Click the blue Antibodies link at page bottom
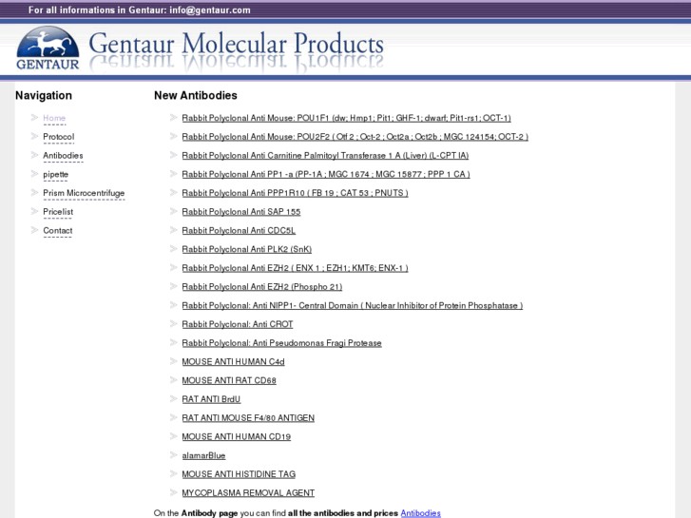 coord(420,513)
